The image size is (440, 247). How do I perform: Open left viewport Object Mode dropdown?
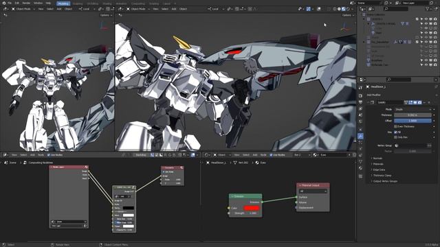[23, 9]
